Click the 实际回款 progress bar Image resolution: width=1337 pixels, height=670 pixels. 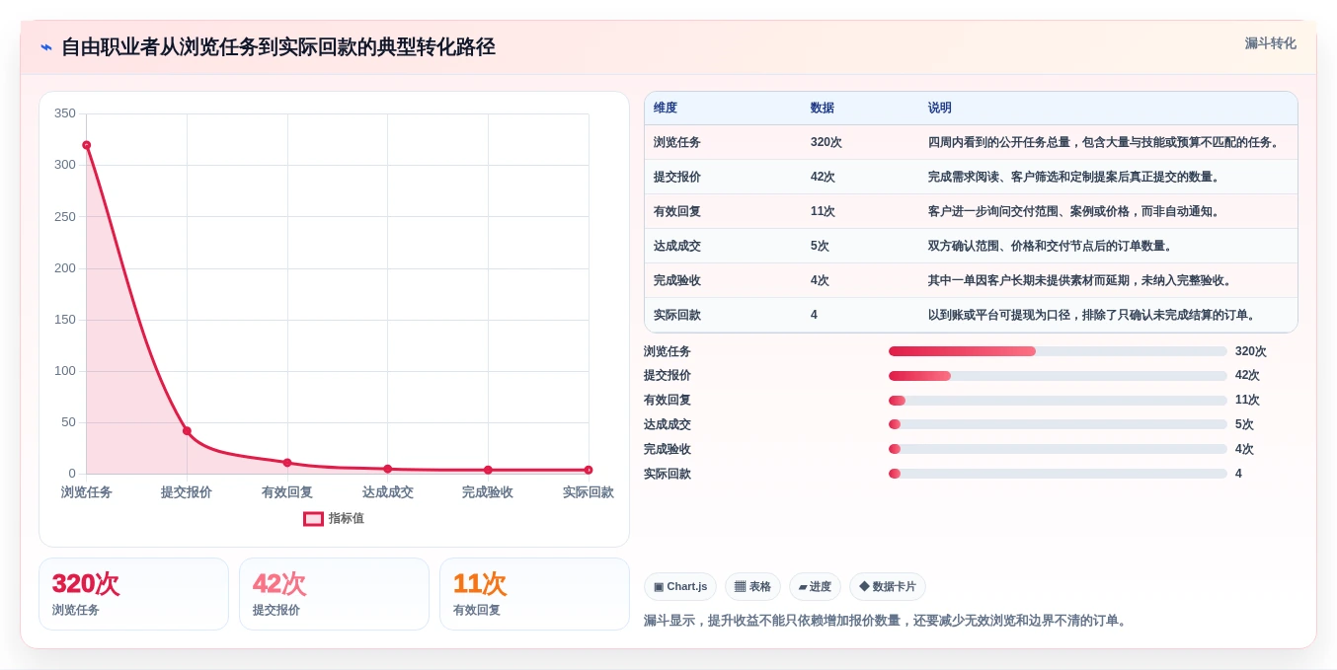click(1058, 474)
